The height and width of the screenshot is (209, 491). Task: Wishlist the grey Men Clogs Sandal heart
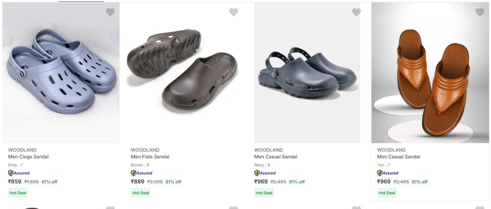[x=110, y=12]
